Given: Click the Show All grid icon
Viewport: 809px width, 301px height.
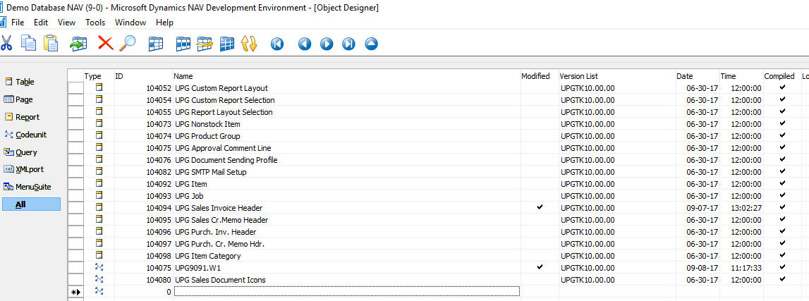Looking at the screenshot, I should (227, 44).
